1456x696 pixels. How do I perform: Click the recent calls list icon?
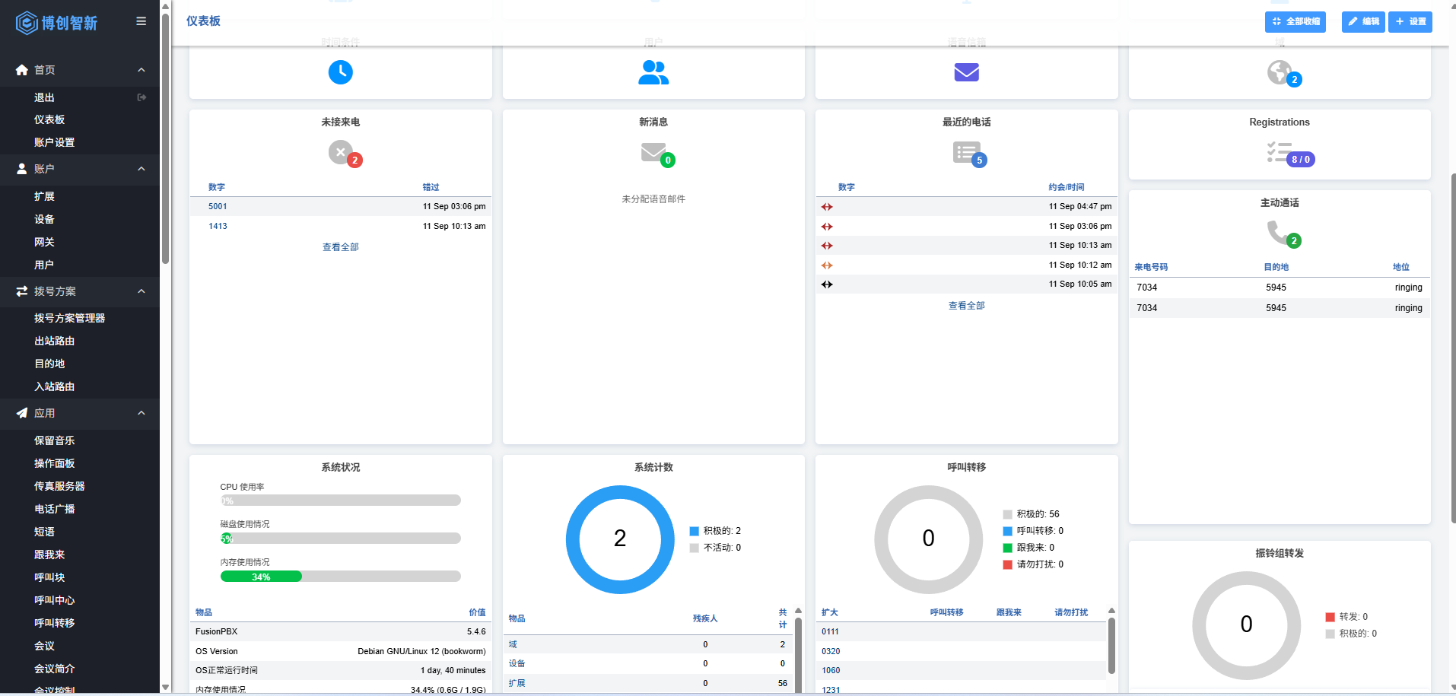(x=966, y=153)
